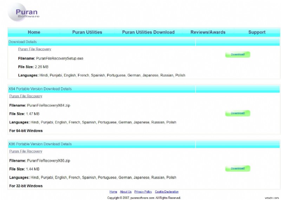Image resolution: width=281 pixels, height=200 pixels.
Task: Click the For 32-bit Windows text
Action: pyautogui.click(x=26, y=186)
